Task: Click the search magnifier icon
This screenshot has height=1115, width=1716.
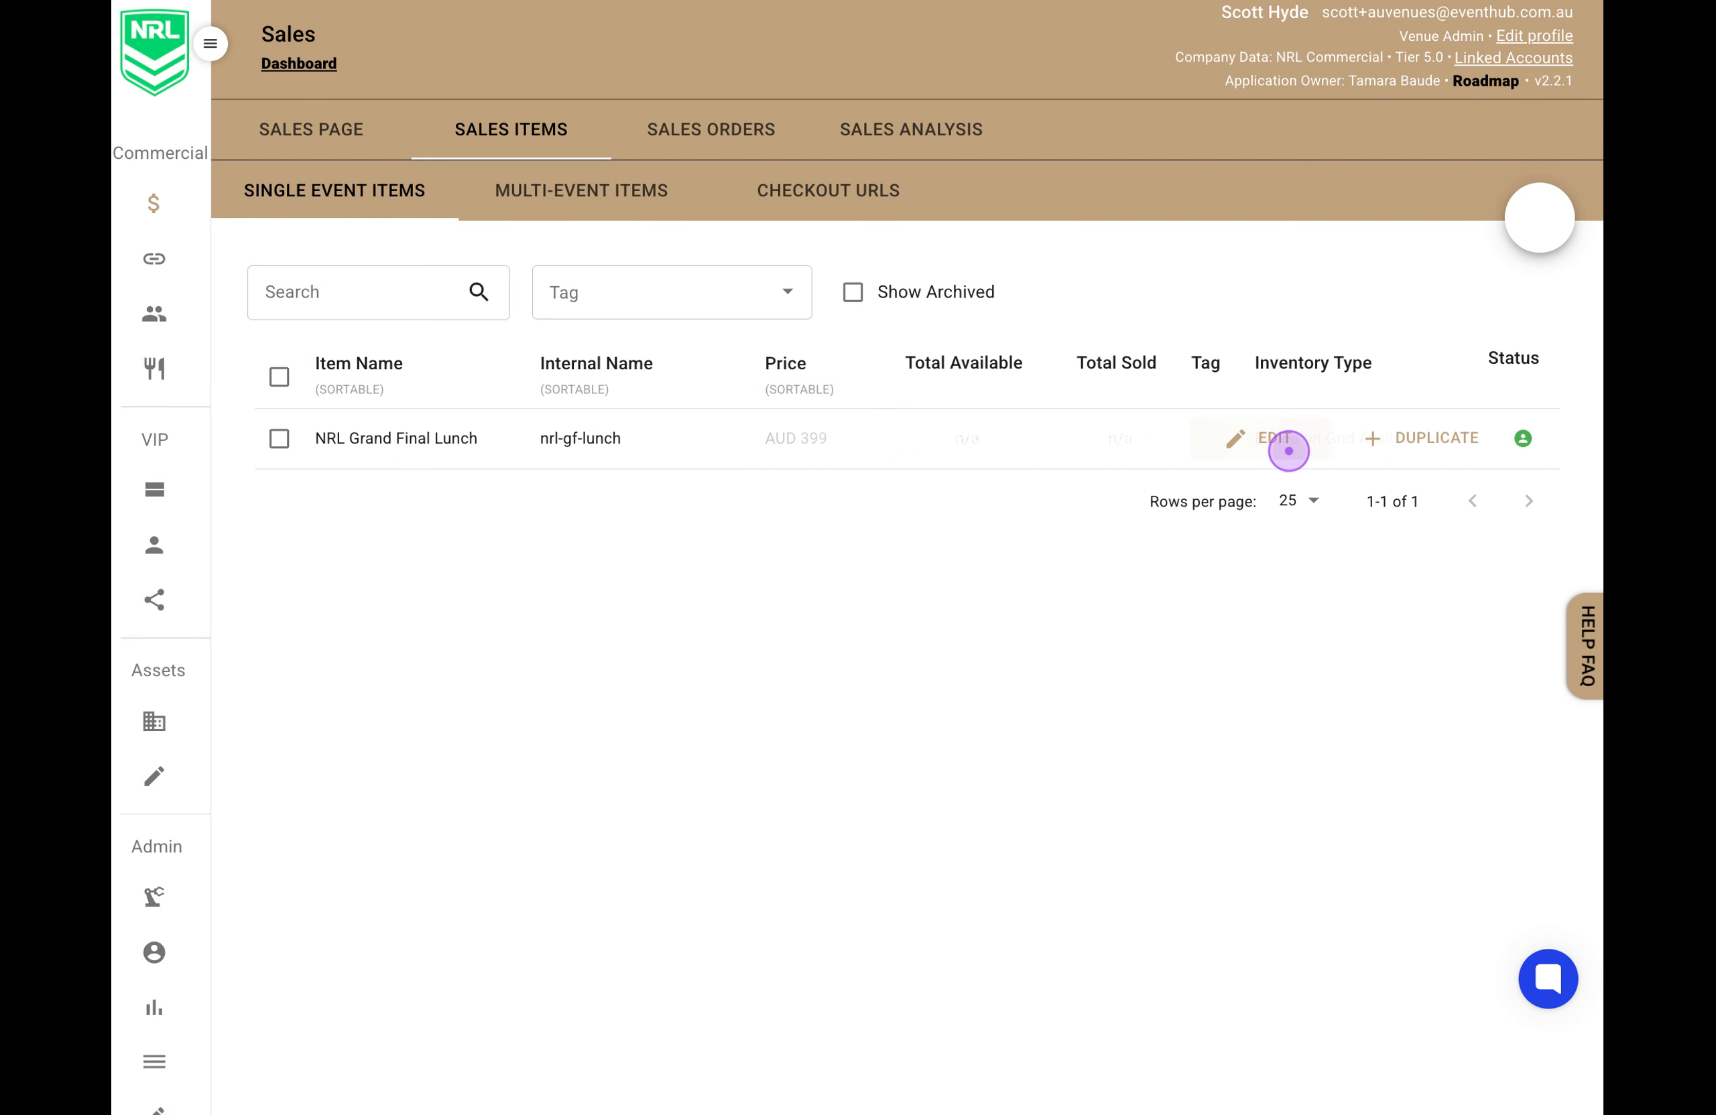Action: click(479, 292)
